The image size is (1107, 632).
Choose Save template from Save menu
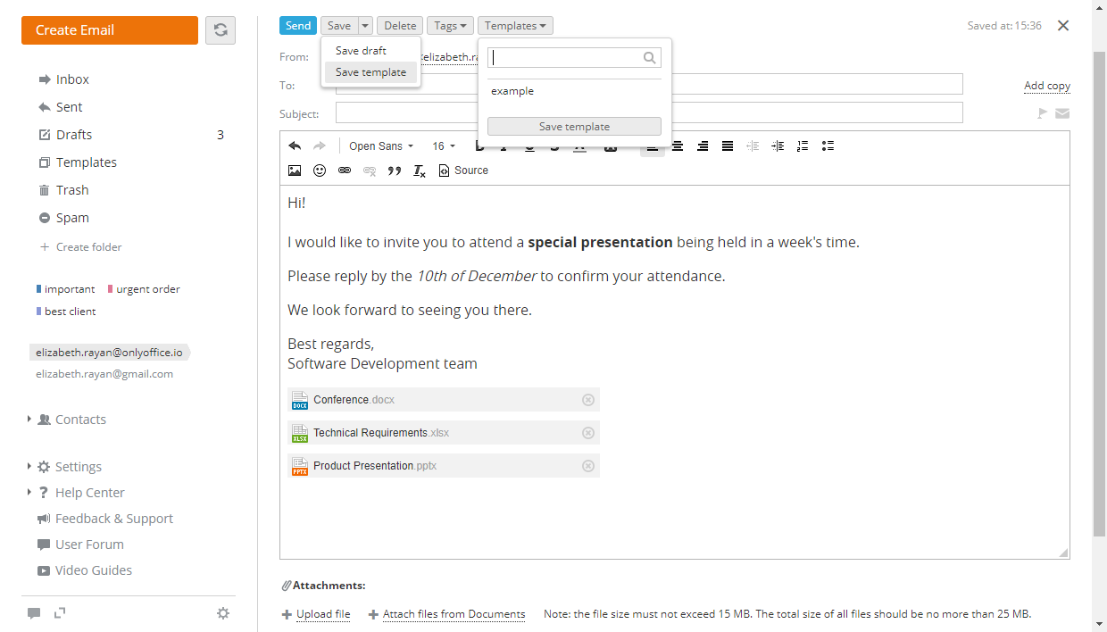(x=370, y=72)
